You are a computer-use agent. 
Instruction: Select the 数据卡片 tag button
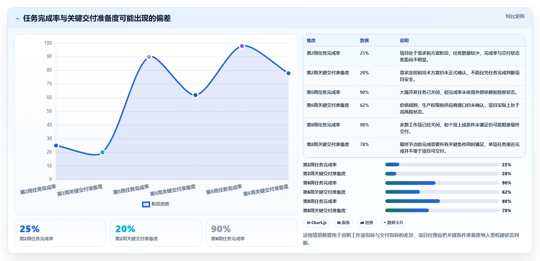(x=394, y=223)
